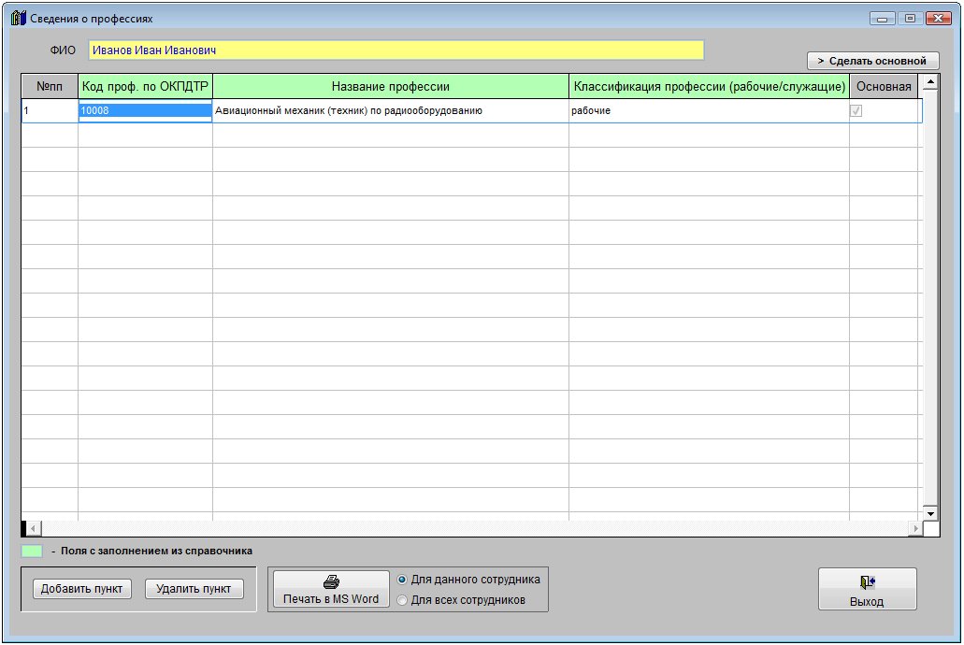Click the vertical scrollbar down arrow
The width and height of the screenshot is (964, 645).
pyautogui.click(x=930, y=513)
